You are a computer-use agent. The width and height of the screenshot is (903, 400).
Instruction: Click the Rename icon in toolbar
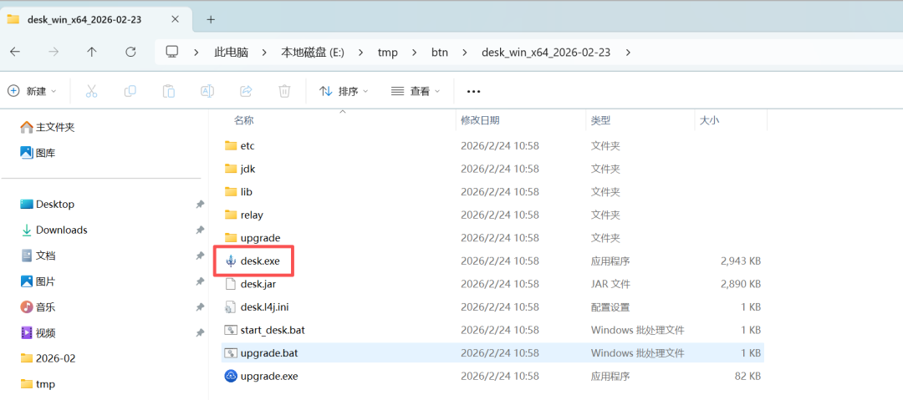pyautogui.click(x=207, y=91)
